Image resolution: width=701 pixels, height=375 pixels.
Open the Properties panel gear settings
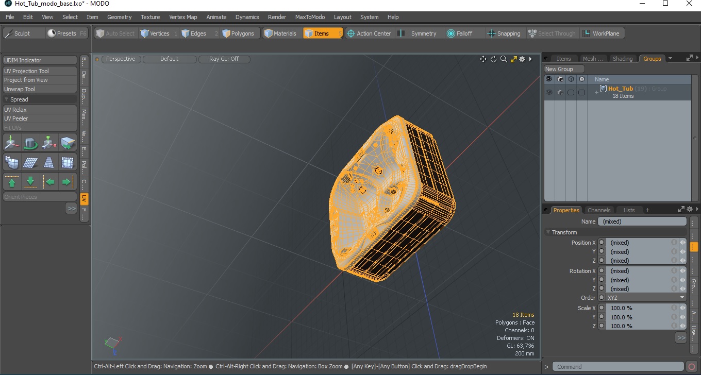click(690, 209)
